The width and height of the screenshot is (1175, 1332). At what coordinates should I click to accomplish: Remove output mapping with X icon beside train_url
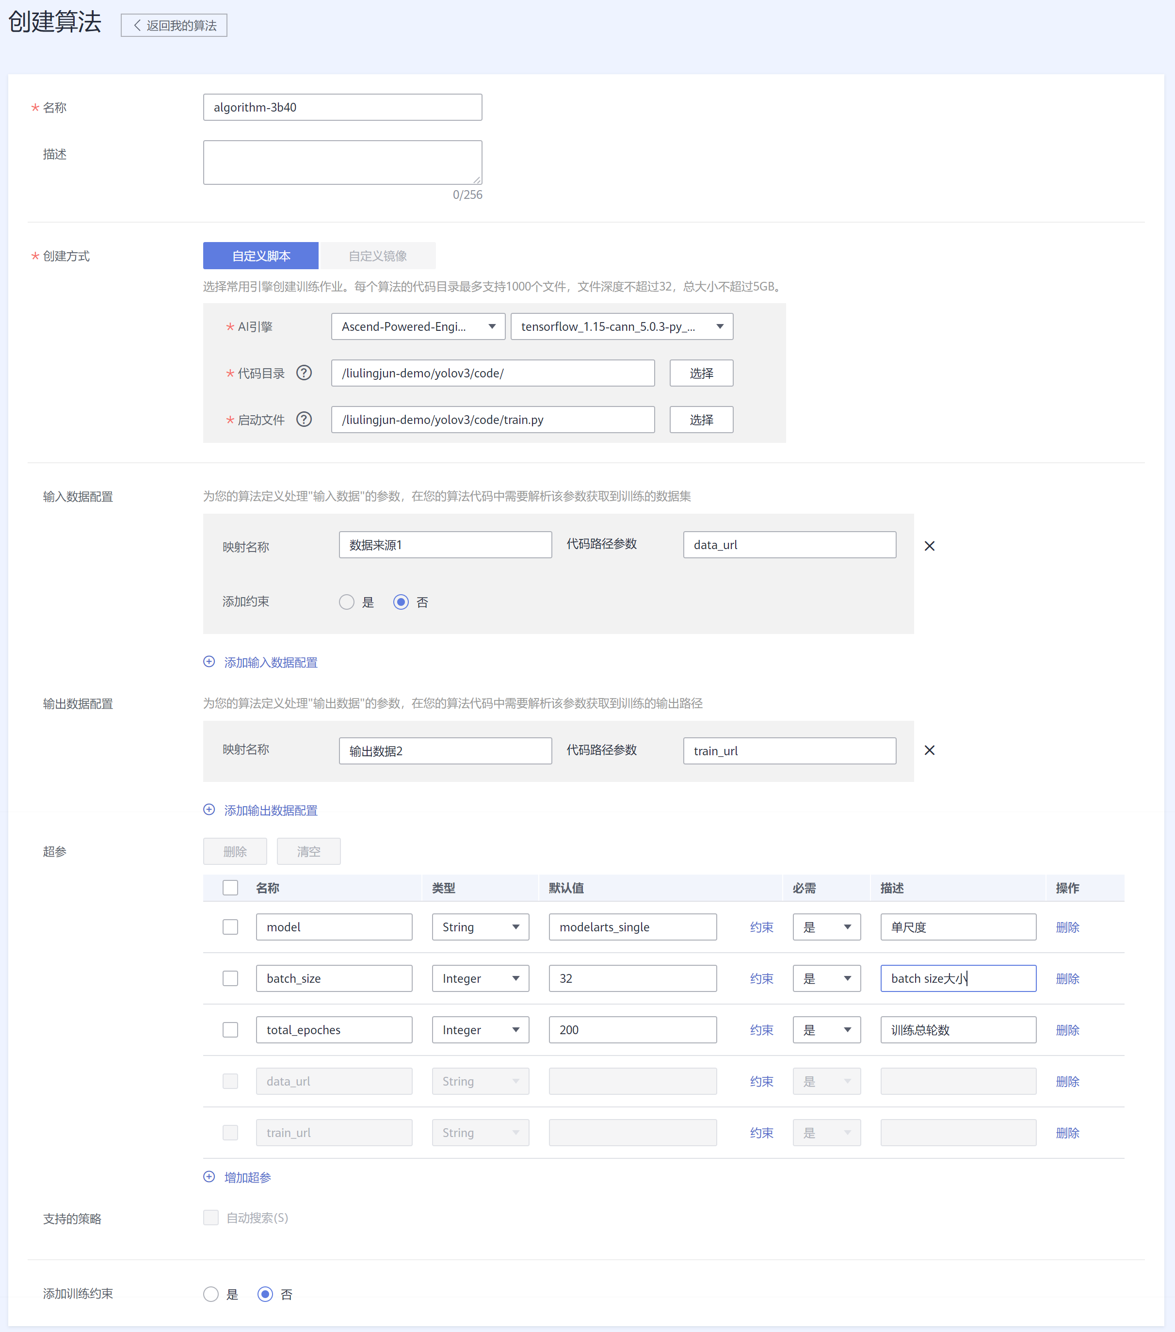[930, 750]
